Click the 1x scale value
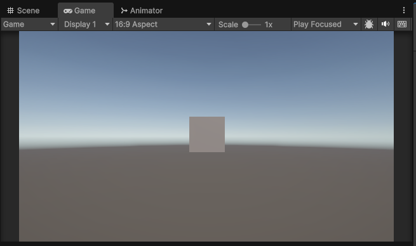 [269, 25]
